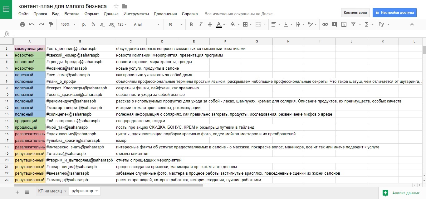Open the all sheets list icon
Screen dimensions: 426x199
(x=27, y=192)
